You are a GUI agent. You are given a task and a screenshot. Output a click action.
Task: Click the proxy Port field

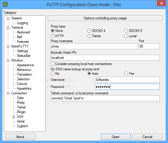pyautogui.click(x=149, y=46)
